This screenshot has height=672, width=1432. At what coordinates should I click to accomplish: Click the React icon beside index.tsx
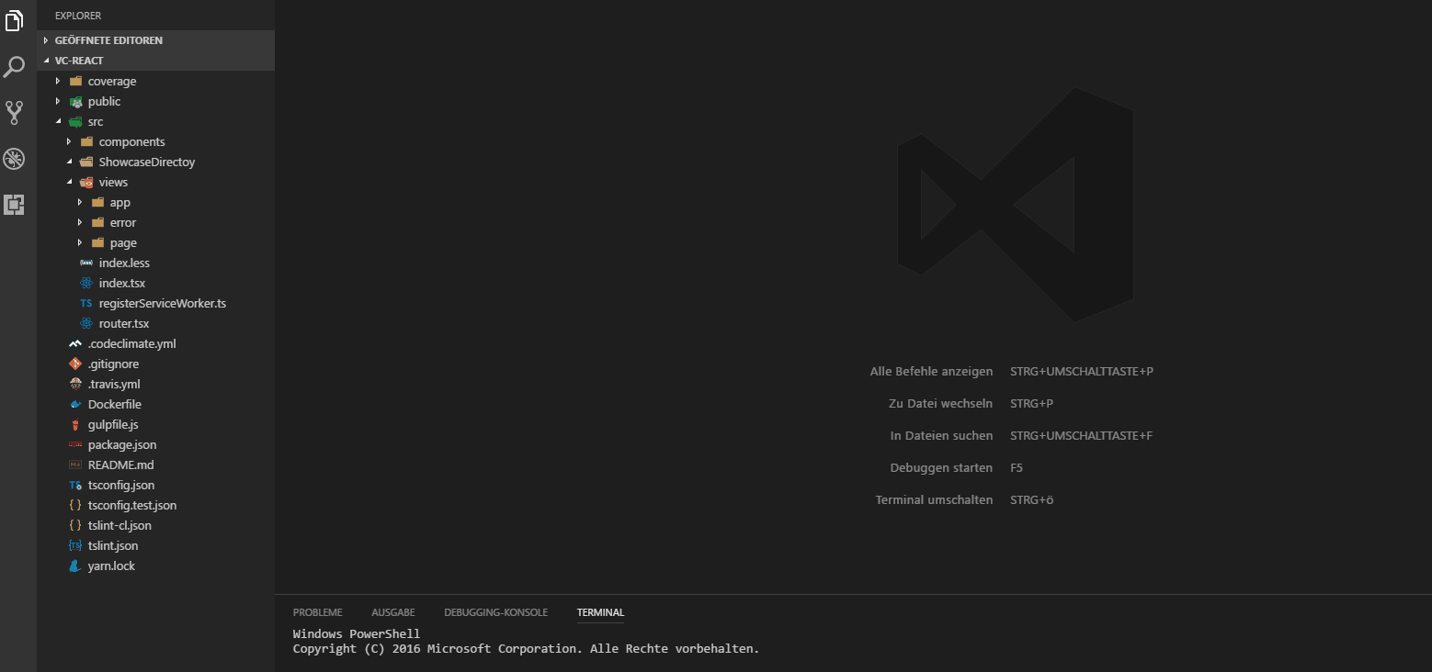[x=86, y=283]
